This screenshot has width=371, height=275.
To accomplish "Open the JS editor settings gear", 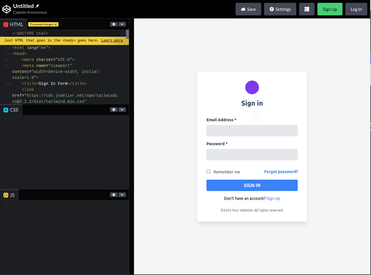I will 114,194.
